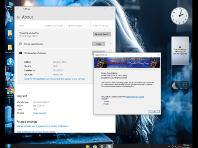
Task: Open the This PC desktop icon
Action: [x=10, y=6]
